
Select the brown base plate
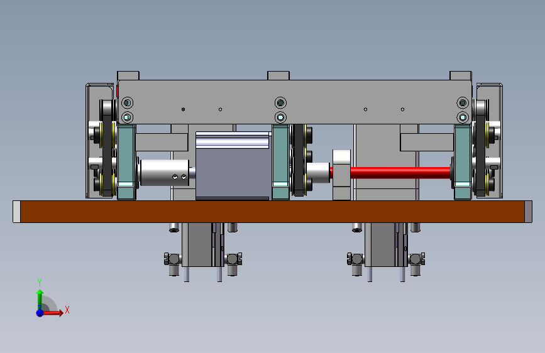[x=273, y=211]
